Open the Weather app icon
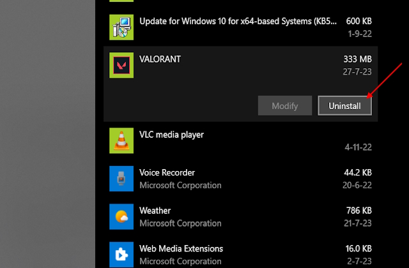The width and height of the screenshot is (409, 268). tap(121, 217)
